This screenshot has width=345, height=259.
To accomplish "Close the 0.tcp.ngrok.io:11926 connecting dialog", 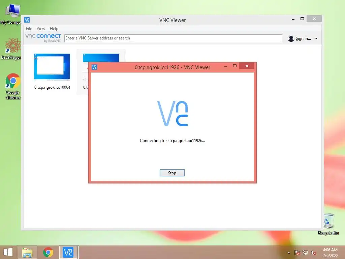I will [247, 66].
